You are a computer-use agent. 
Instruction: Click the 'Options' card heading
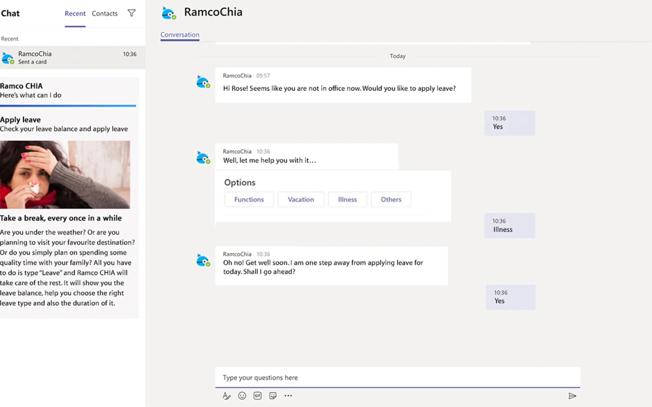240,182
